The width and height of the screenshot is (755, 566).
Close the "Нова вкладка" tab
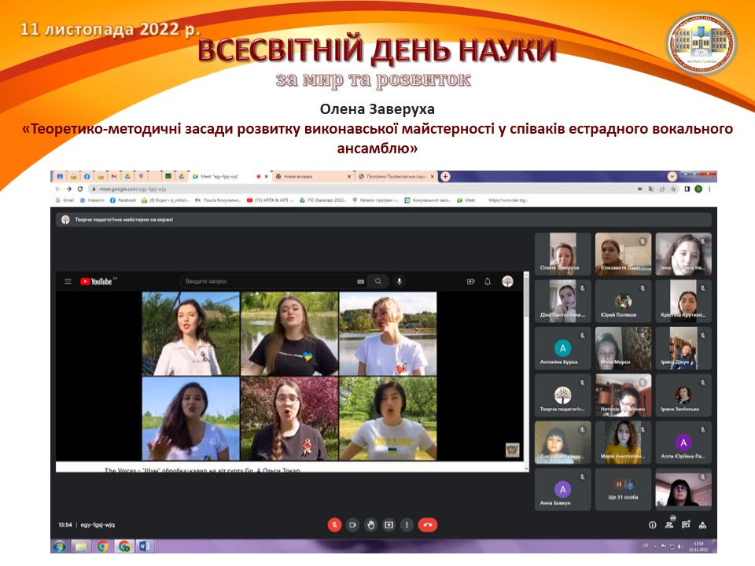pyautogui.click(x=349, y=177)
